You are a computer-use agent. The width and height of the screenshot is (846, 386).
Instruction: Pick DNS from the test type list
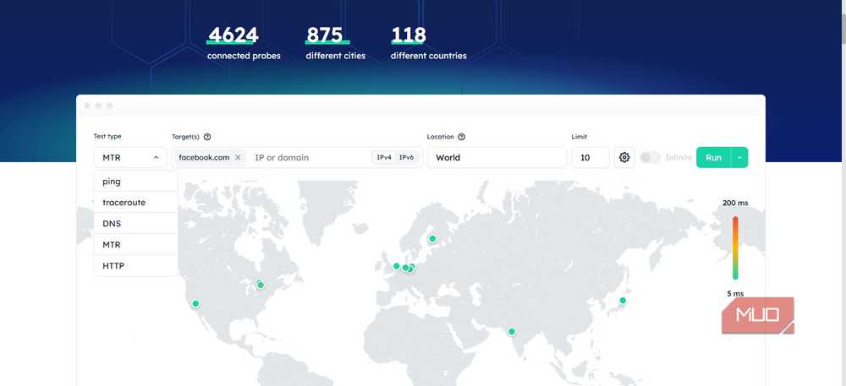point(135,224)
